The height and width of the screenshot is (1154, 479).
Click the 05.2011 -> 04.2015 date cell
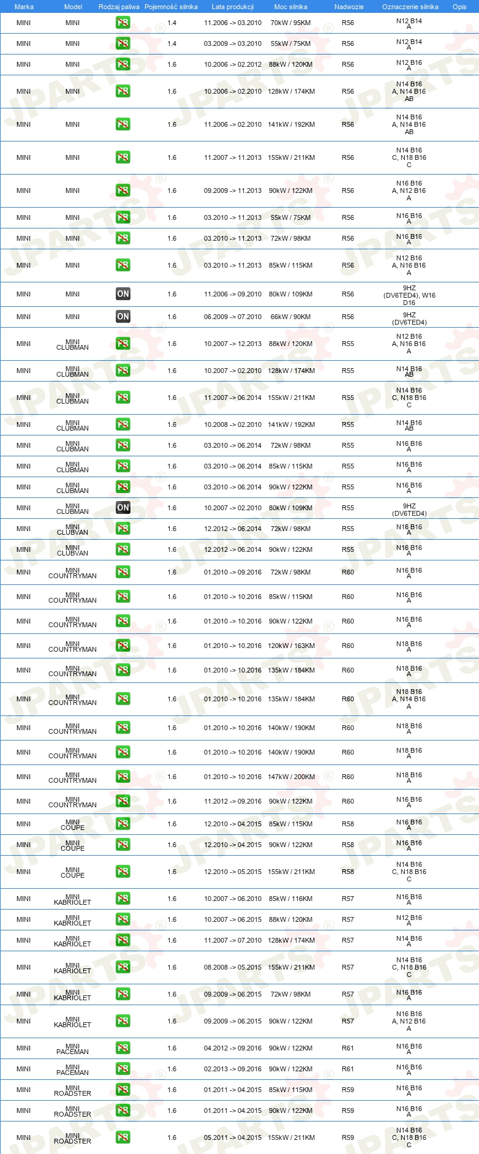[233, 1137]
